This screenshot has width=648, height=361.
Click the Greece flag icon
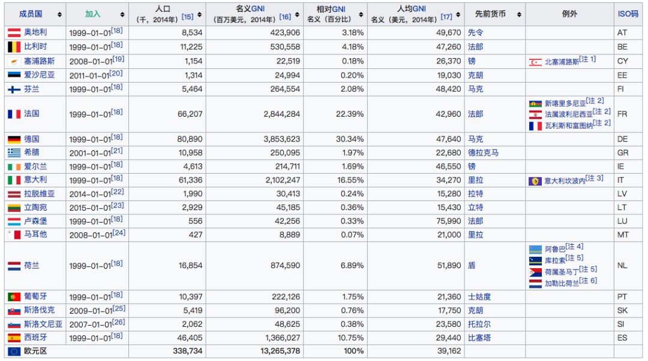click(x=14, y=153)
